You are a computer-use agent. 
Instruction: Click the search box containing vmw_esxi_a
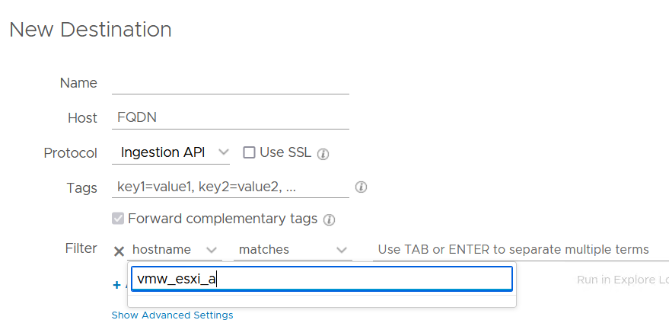(321, 279)
